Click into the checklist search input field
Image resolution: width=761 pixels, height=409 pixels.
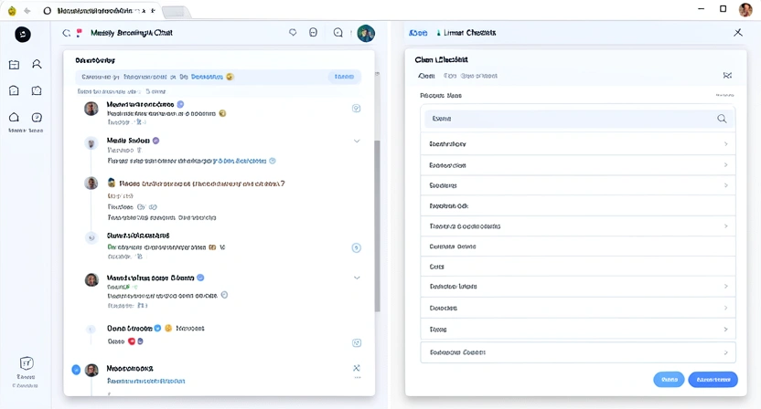pos(567,119)
